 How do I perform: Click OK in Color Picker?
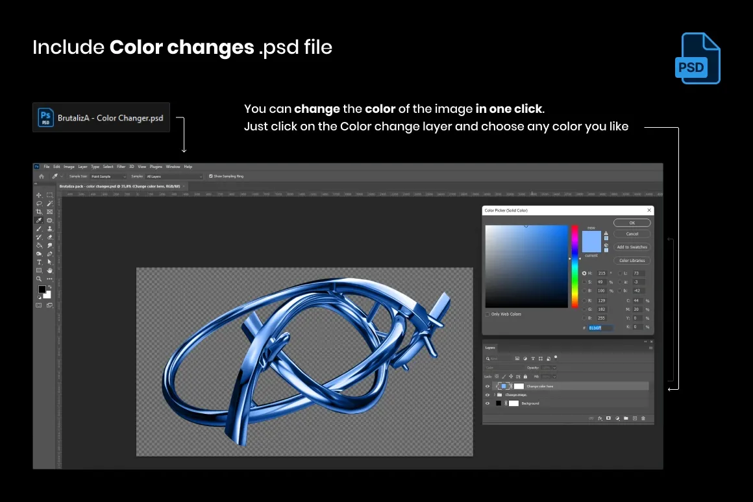tap(632, 222)
